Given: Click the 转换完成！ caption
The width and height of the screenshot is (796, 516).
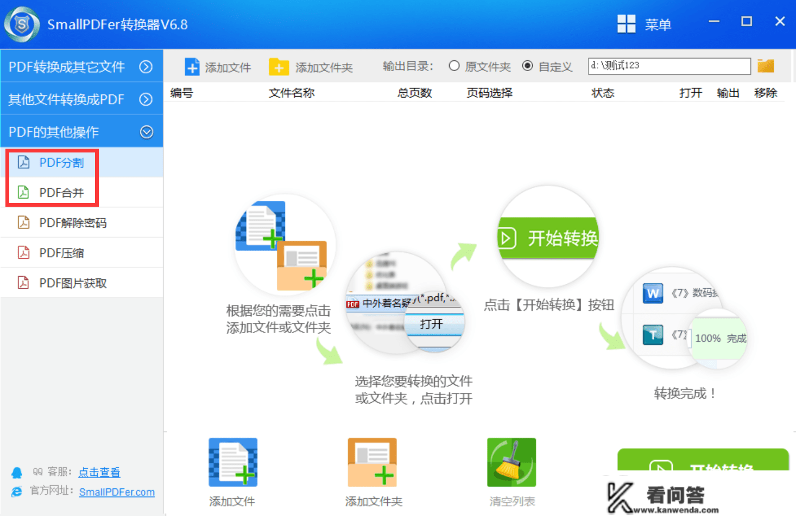Looking at the screenshot, I should point(685,393).
